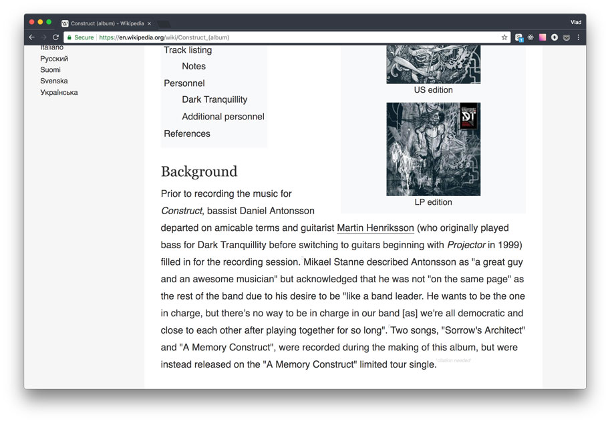Select the Construct (album) - Wikipedia tab
This screenshot has height=423, width=610.
point(106,23)
